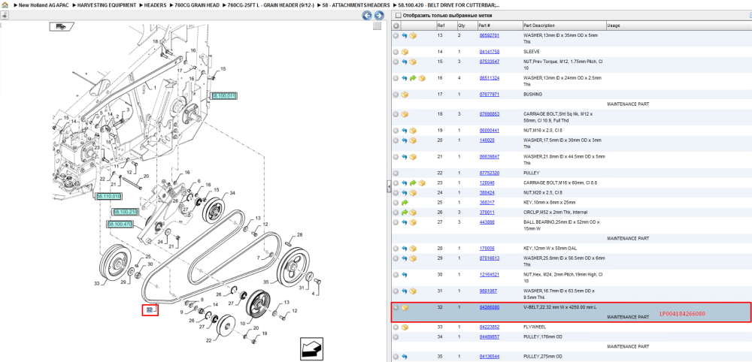Click the print diagram icon above the drawing

click(x=61, y=26)
